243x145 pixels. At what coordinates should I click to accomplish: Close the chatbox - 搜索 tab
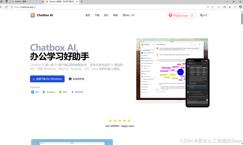[42, 2]
